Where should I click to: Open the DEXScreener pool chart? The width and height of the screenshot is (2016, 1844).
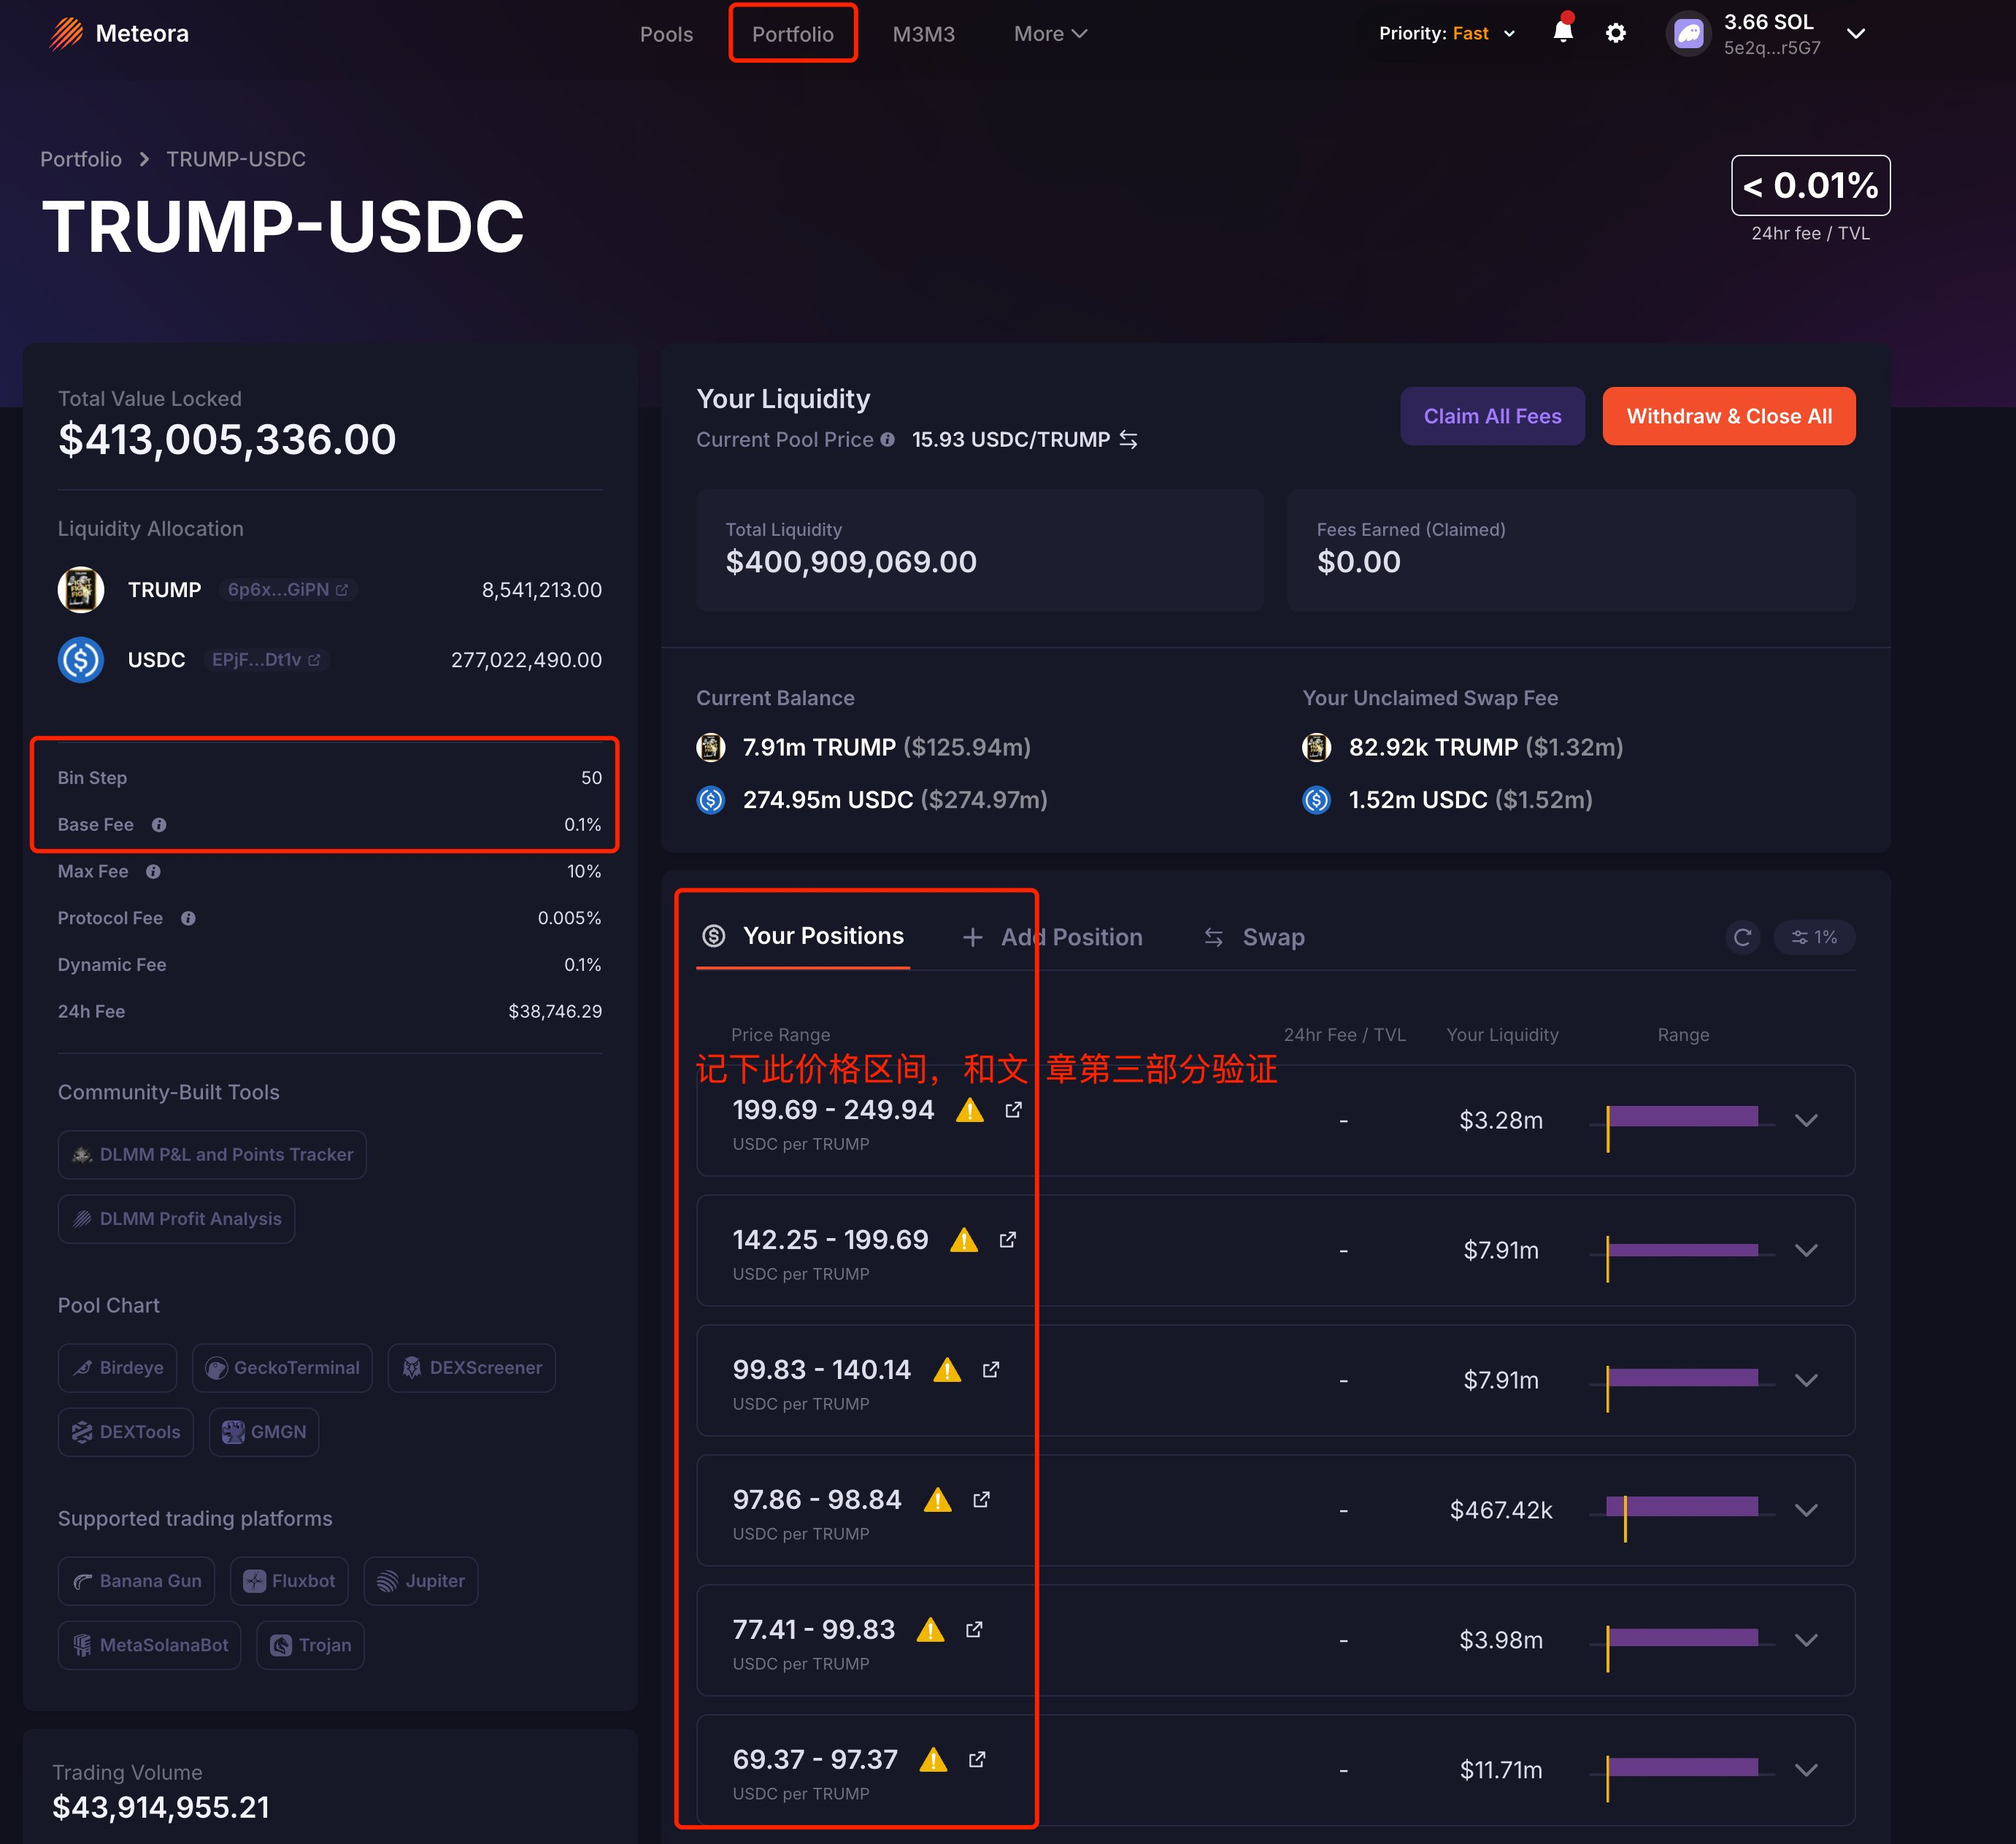tap(471, 1367)
